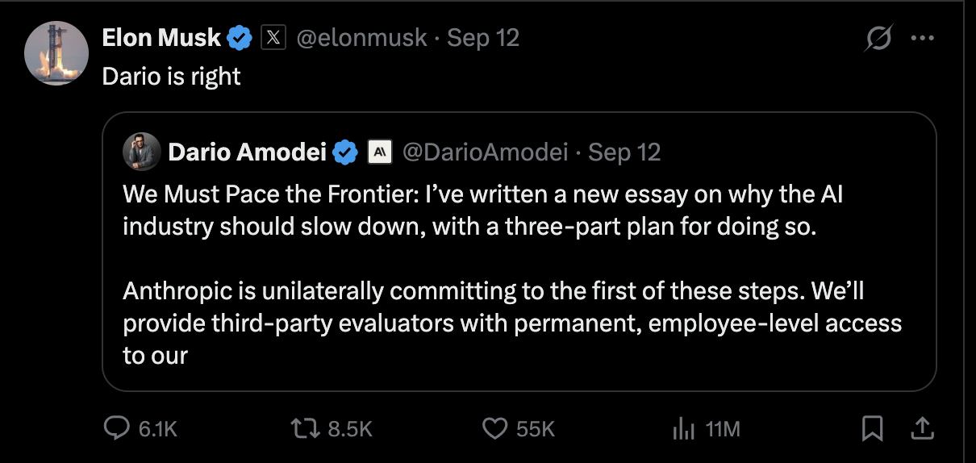Screen dimensions: 976x463
Task: Click the @DarioAmodei handle
Action: (x=485, y=152)
